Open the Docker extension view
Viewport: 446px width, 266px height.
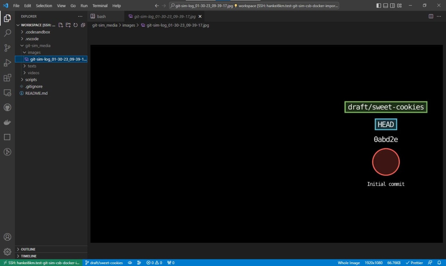coord(7,122)
